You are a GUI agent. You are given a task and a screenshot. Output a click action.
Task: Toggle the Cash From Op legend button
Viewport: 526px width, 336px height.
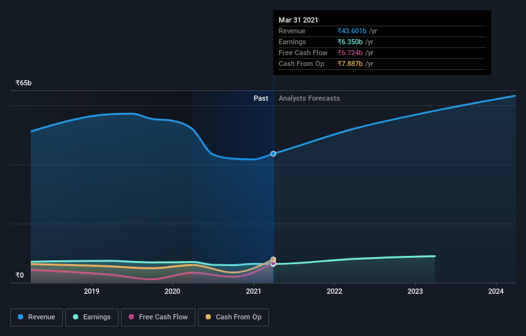click(x=233, y=317)
